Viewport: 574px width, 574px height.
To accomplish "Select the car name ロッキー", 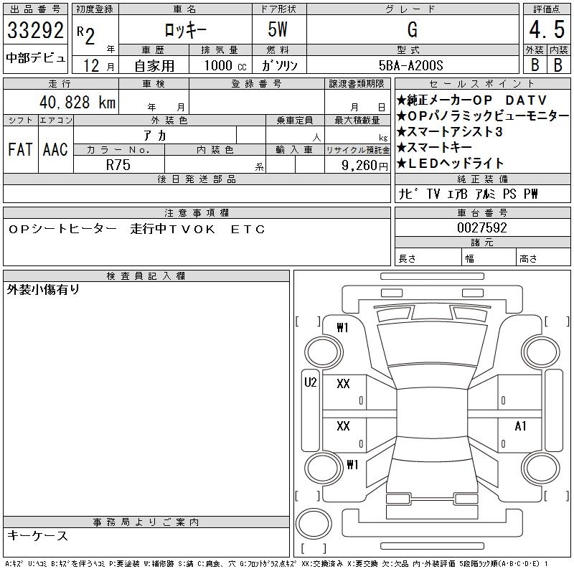I will (185, 30).
